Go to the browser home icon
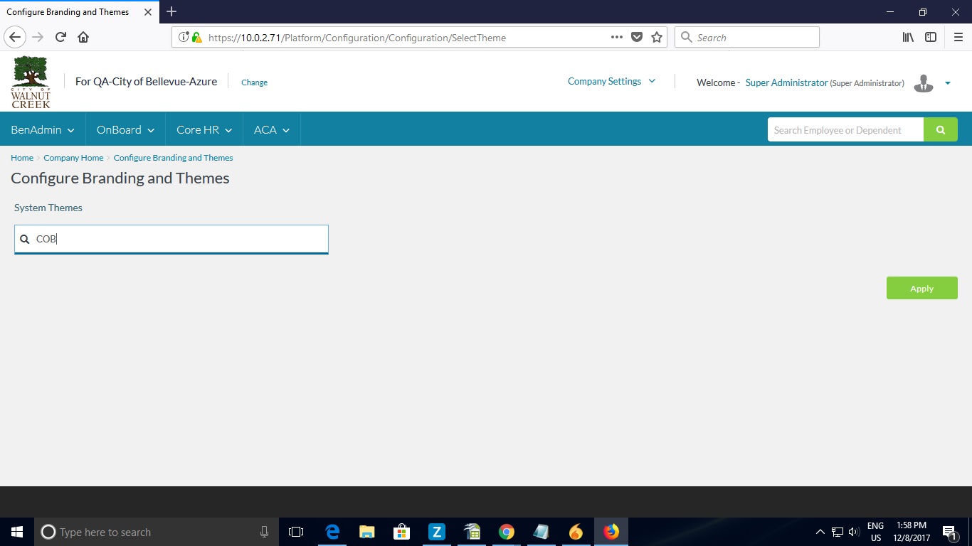This screenshot has height=546, width=972. 83,38
